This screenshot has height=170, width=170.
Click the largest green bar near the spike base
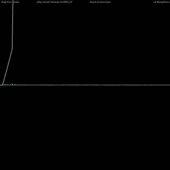click(x=12, y=84)
